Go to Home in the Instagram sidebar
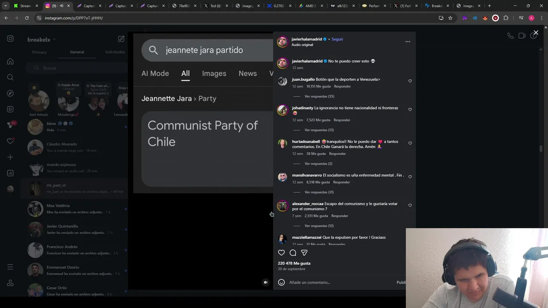The width and height of the screenshot is (548, 308). [x=10, y=61]
